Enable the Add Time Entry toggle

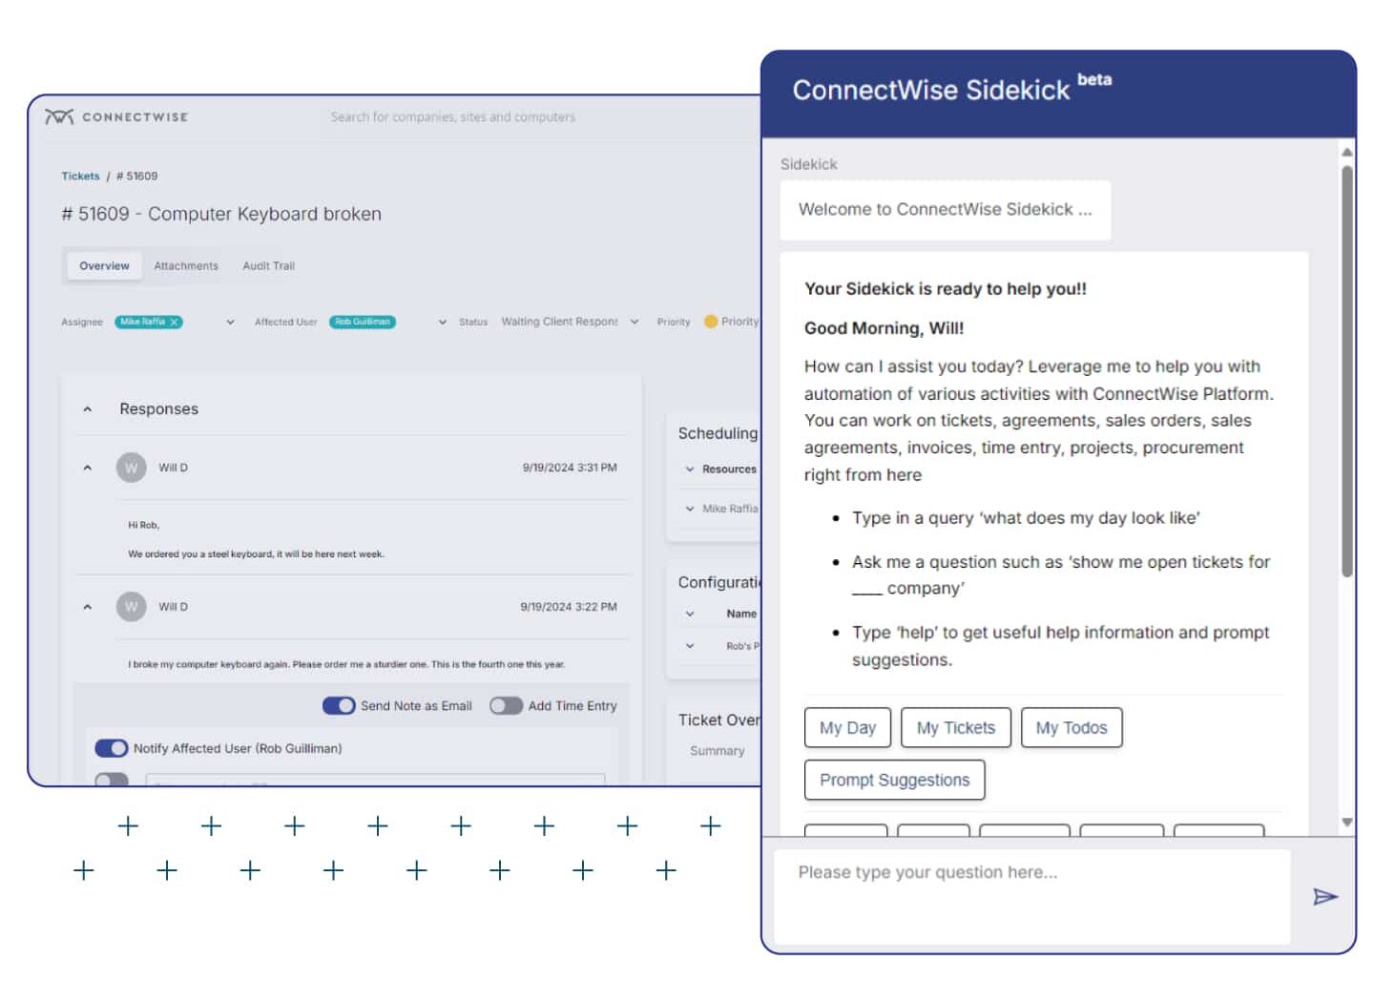click(506, 705)
